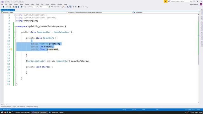Open the Team menu
Image resolution: width=203 pixels, height=114 pixels.
point(32,4)
